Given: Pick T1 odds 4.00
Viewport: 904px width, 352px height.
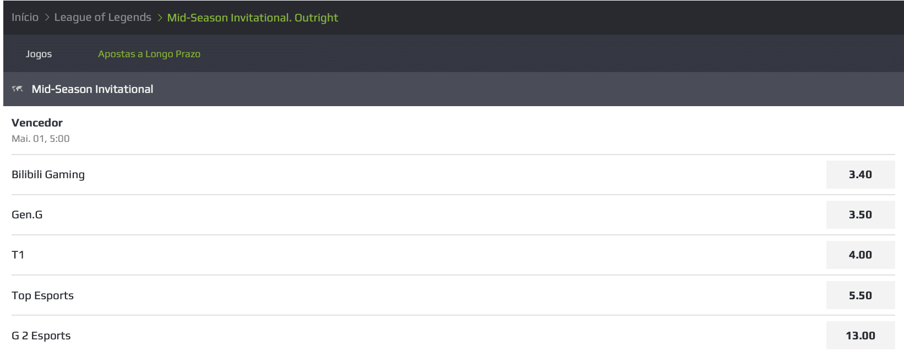Looking at the screenshot, I should (x=861, y=255).
